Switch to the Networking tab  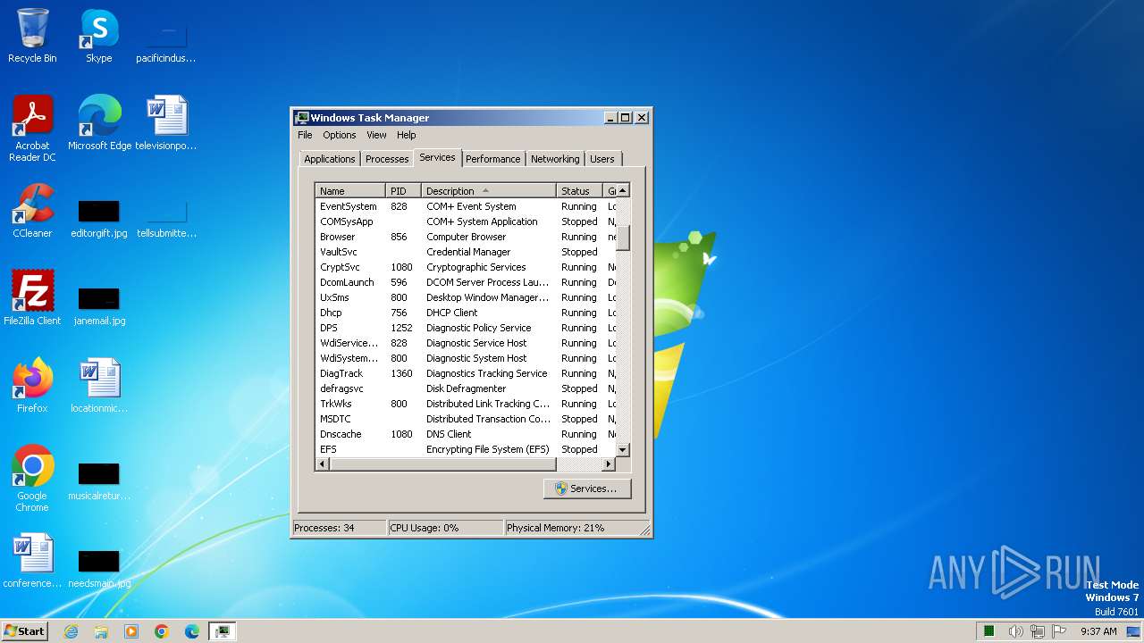[555, 159]
